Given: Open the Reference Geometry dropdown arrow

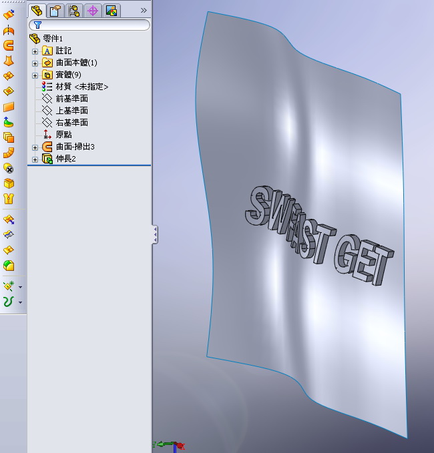Looking at the screenshot, I should click(20, 287).
